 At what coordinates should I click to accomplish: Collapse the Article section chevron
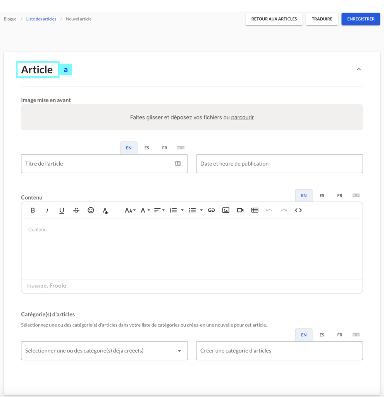pyautogui.click(x=359, y=69)
